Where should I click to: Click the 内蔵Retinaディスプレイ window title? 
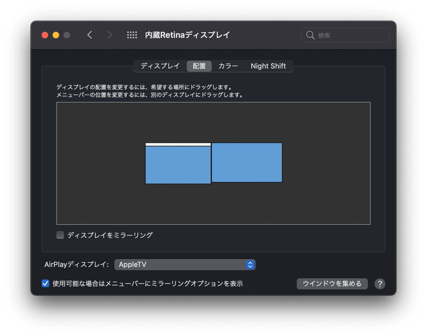coord(188,35)
